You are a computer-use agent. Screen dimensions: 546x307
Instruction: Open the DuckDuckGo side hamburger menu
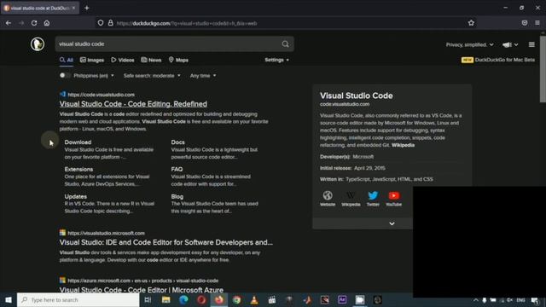[531, 44]
